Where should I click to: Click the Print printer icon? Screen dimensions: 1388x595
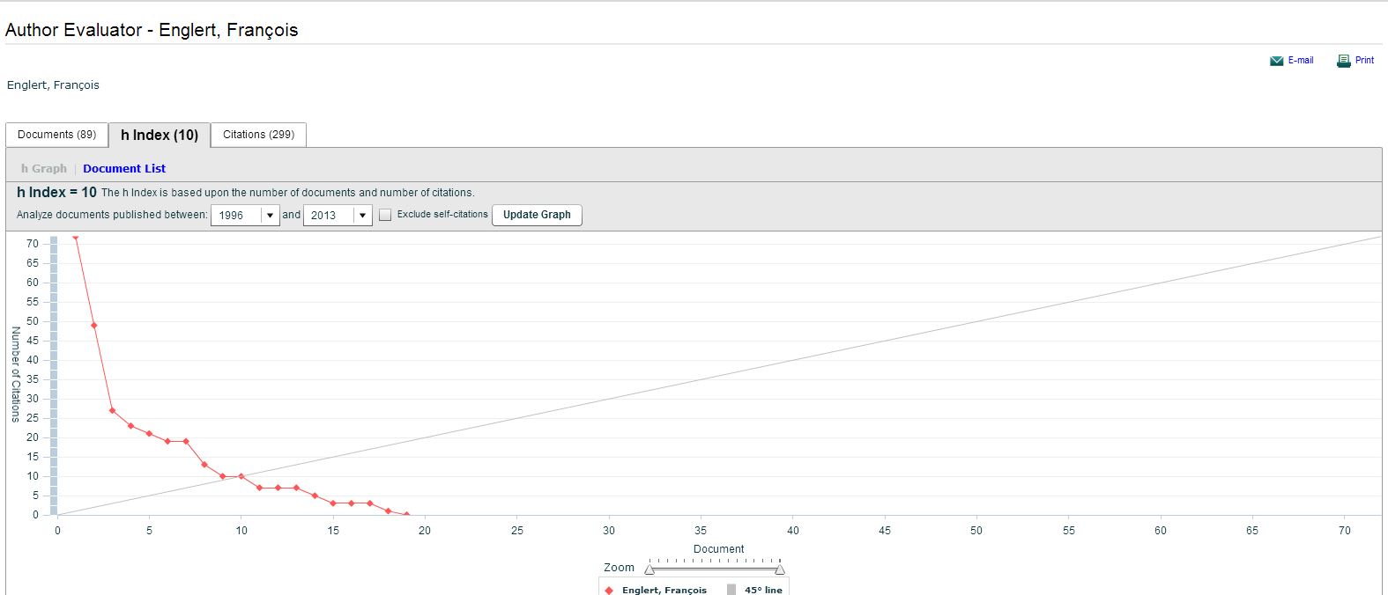[x=1343, y=61]
